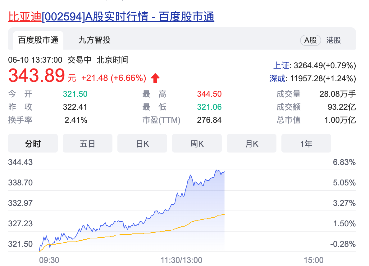The width and height of the screenshot is (369, 266).
Task: Click the 最高 label
Action: 154,94
